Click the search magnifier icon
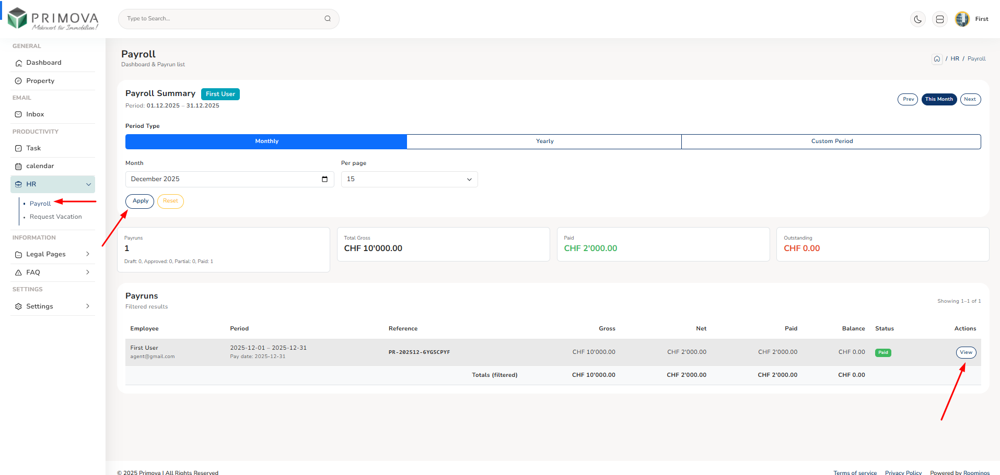Viewport: 1000px width, 475px height. [x=328, y=19]
